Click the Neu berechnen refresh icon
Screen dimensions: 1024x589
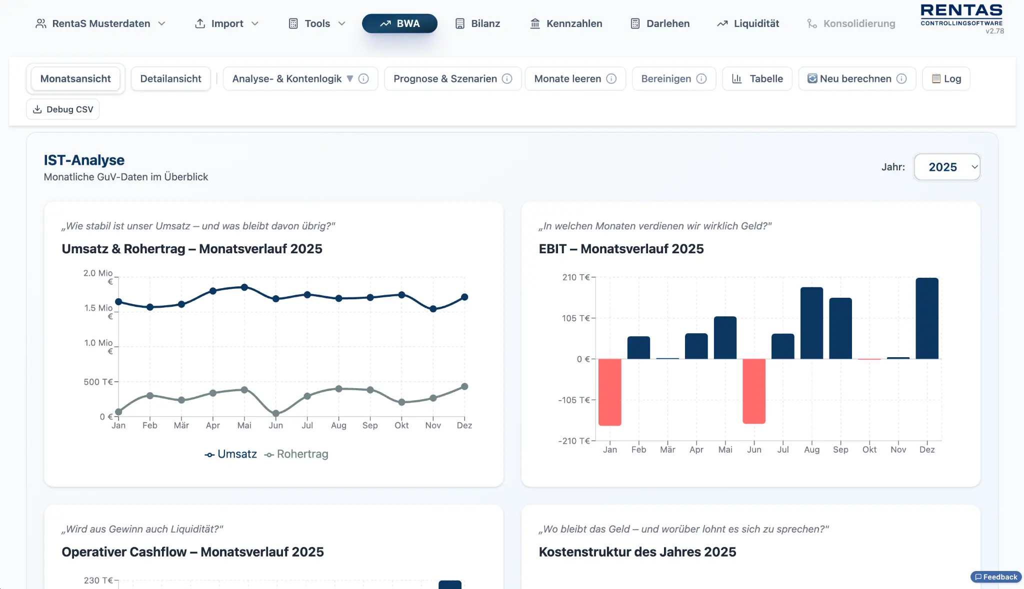click(812, 78)
